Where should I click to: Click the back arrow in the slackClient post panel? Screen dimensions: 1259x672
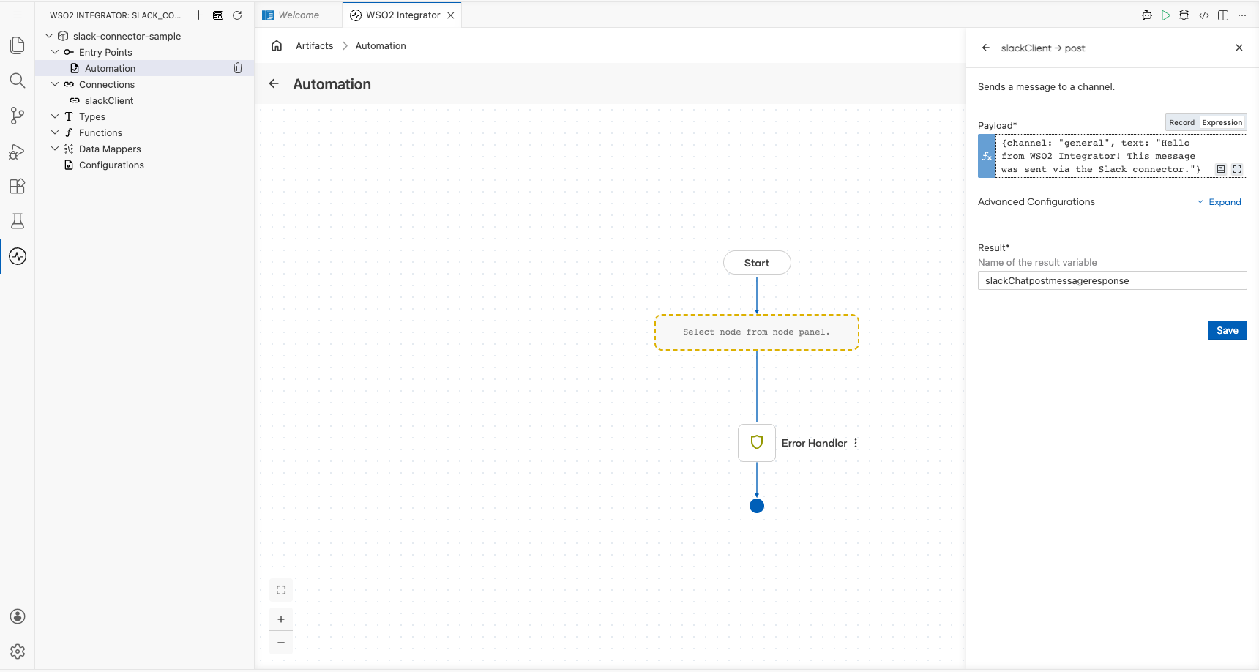pyautogui.click(x=986, y=48)
